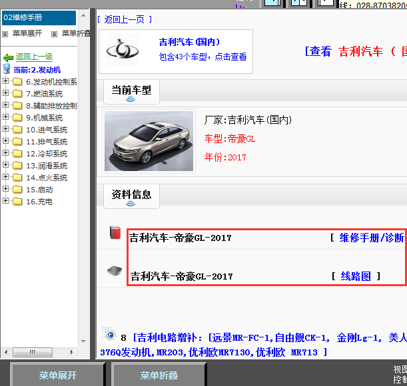Expand the 16.充电 tree node
Image resolution: width=407 pixels, height=386 pixels.
point(5,200)
